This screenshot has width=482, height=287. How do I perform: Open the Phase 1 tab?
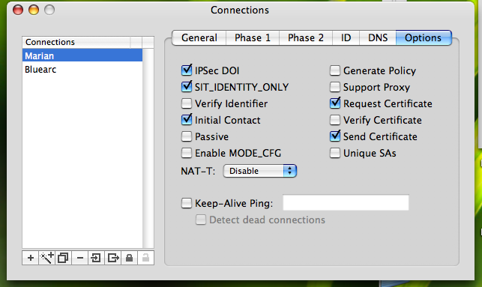pyautogui.click(x=253, y=37)
